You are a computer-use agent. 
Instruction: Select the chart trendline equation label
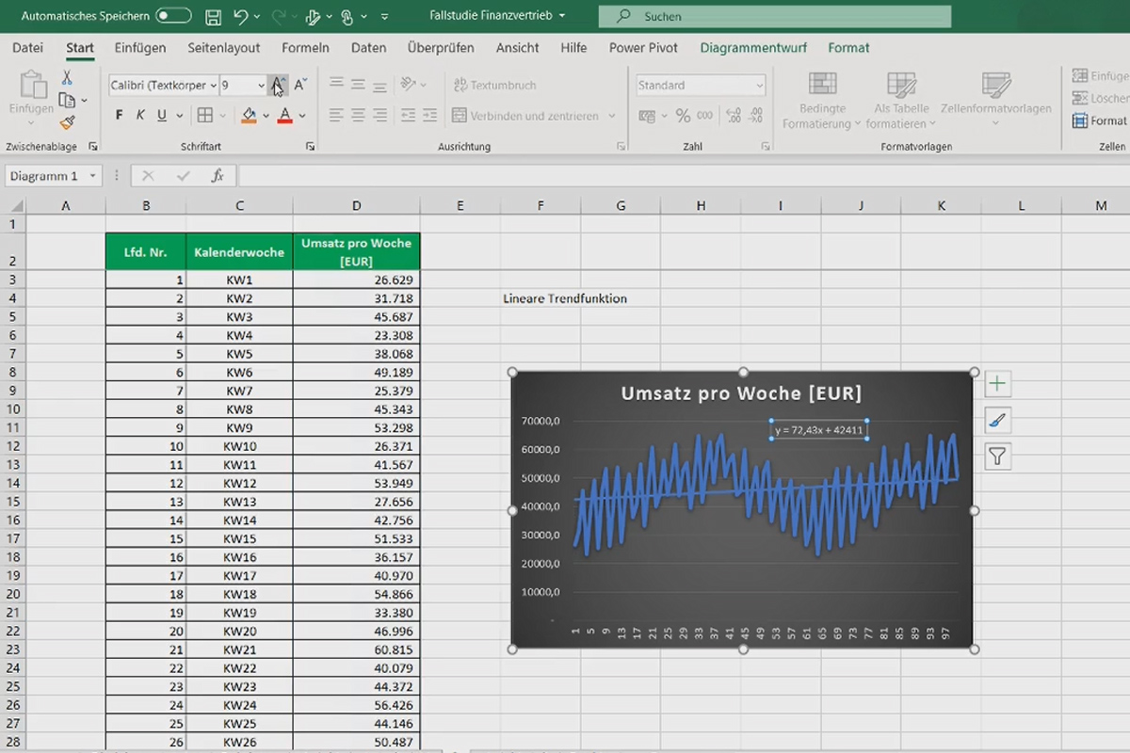[818, 430]
